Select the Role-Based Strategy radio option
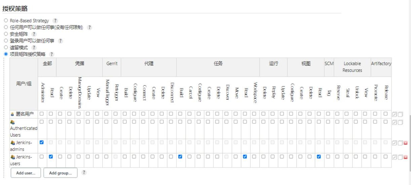411x185 pixels. (6, 21)
